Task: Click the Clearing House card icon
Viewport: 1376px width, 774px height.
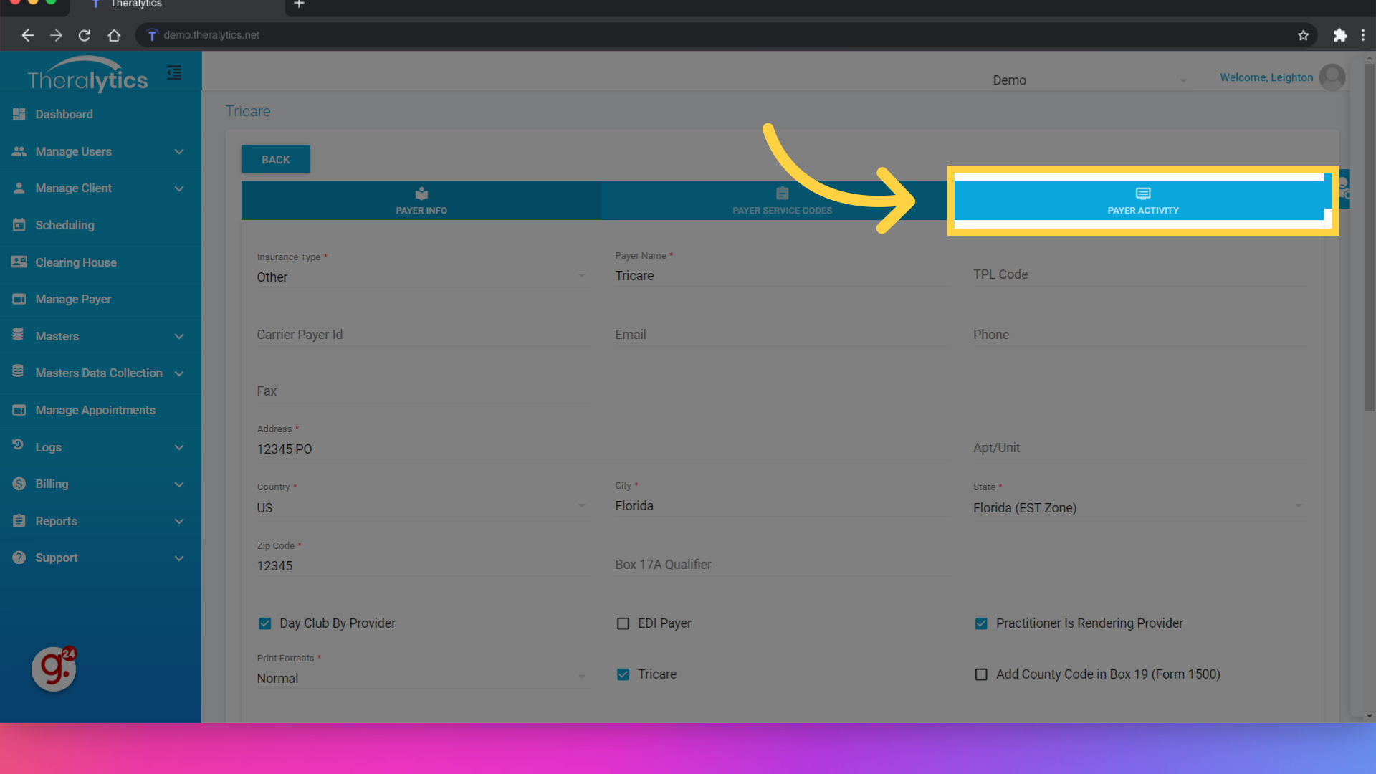Action: [x=19, y=262]
